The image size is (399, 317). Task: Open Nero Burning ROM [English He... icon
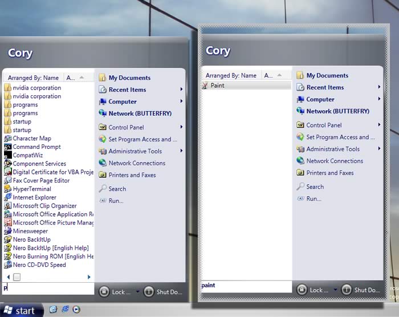8,256
